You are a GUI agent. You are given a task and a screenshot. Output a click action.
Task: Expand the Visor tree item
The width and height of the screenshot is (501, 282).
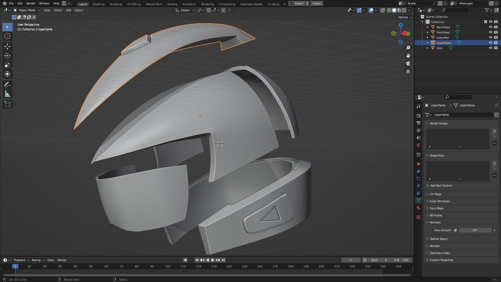[427, 48]
